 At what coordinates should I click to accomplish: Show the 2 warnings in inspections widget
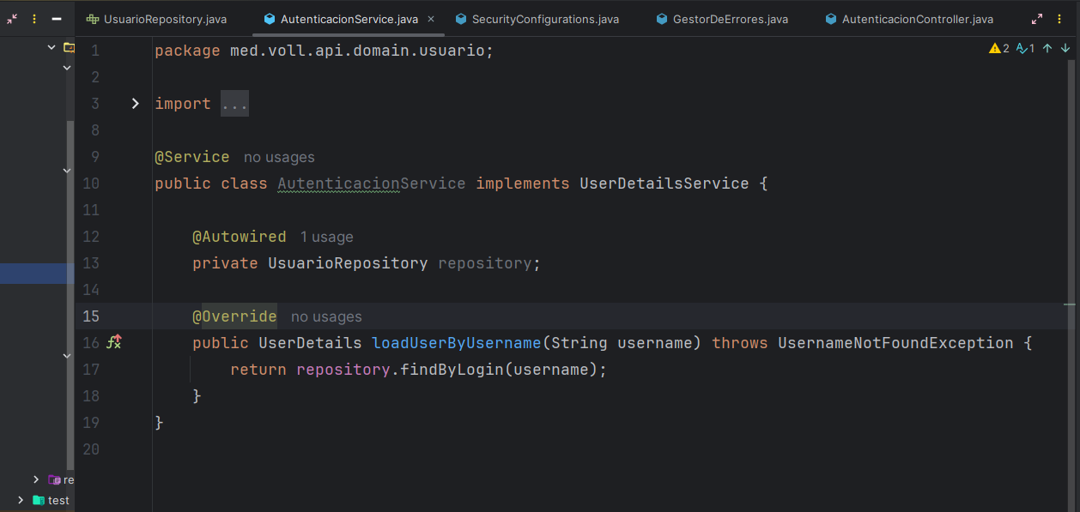(x=999, y=49)
